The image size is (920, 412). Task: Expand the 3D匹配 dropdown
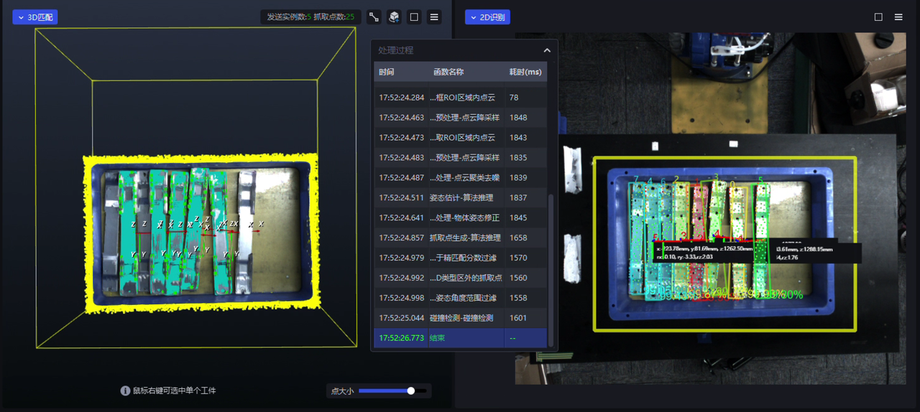(34, 17)
